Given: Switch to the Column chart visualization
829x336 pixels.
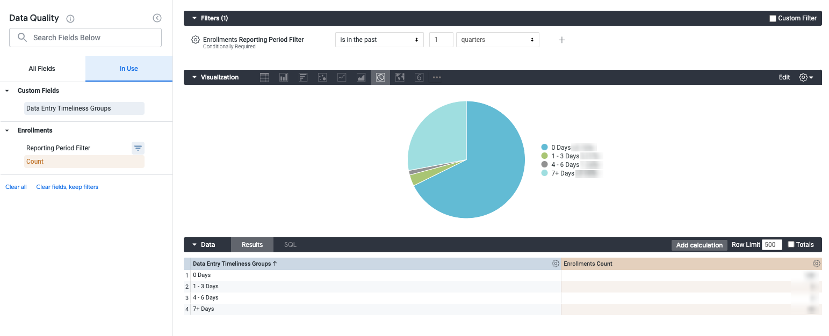Looking at the screenshot, I should click(284, 77).
